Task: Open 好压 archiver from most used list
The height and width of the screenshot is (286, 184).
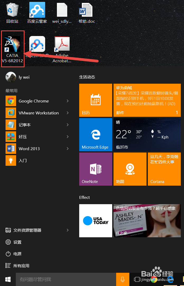Action: click(x=37, y=137)
